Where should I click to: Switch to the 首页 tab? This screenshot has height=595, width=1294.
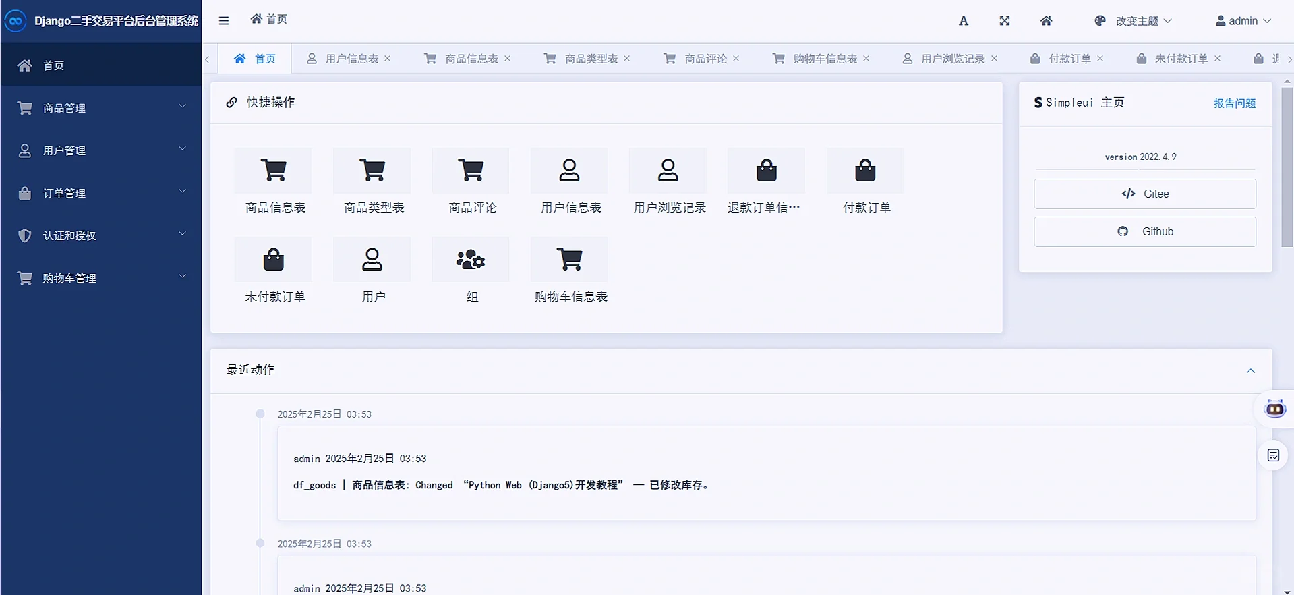255,59
